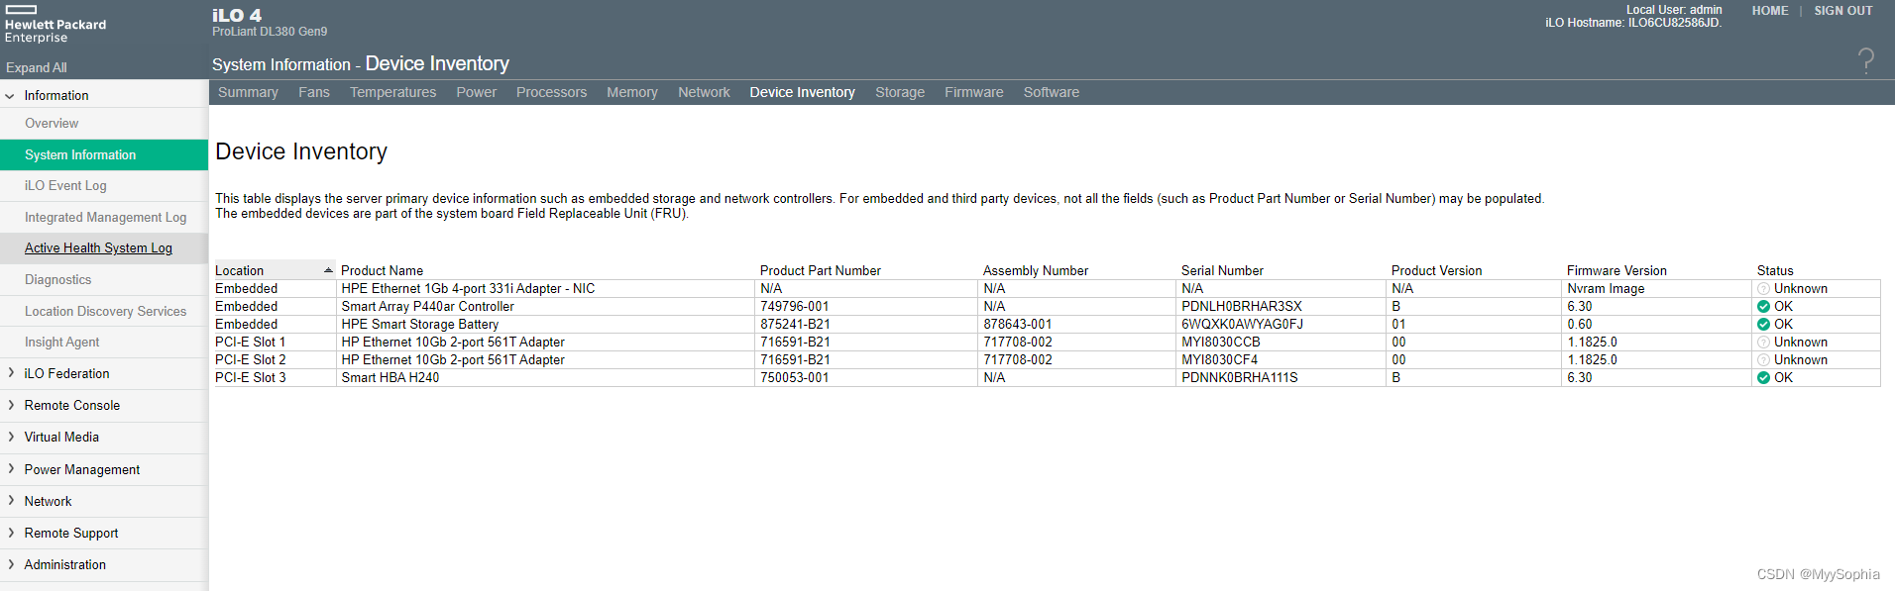Click the PCI-E Slot 2 location cell
This screenshot has width=1895, height=591.
[251, 360]
